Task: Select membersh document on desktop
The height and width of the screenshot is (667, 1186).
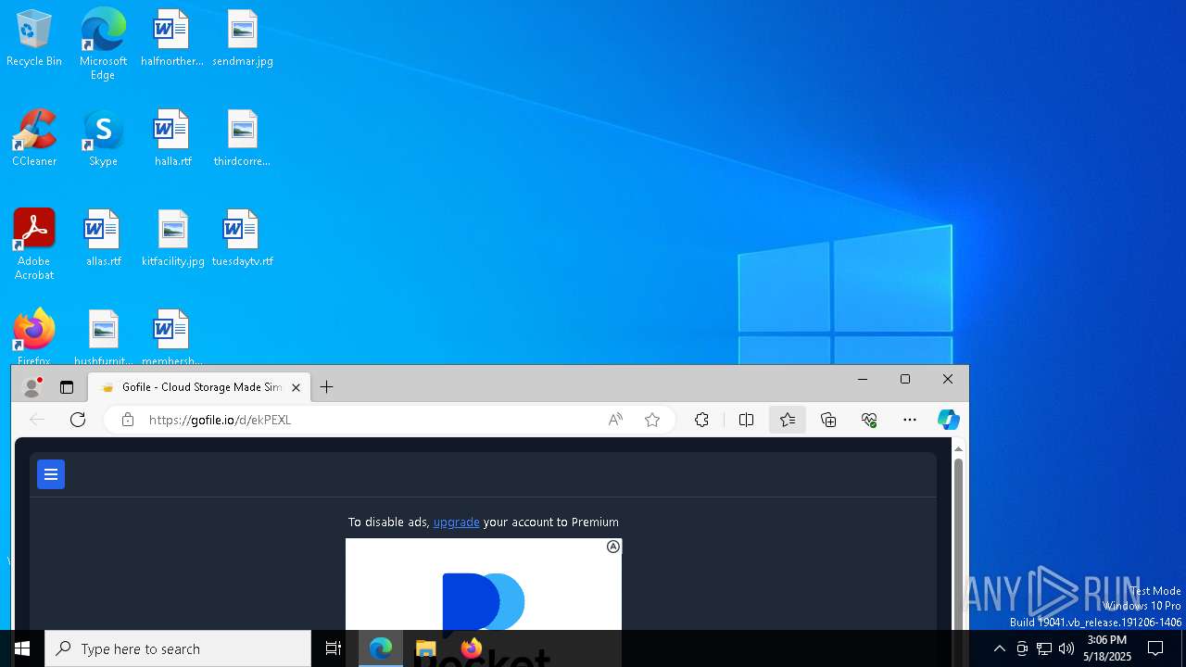Action: click(172, 337)
